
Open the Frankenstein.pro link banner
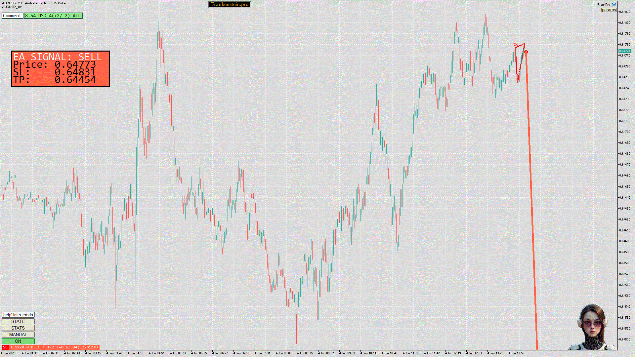230,4
